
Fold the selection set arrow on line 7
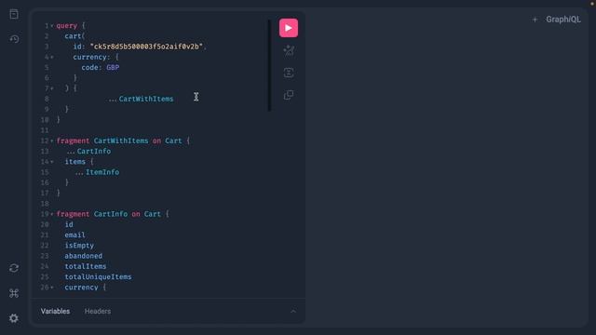(52, 88)
